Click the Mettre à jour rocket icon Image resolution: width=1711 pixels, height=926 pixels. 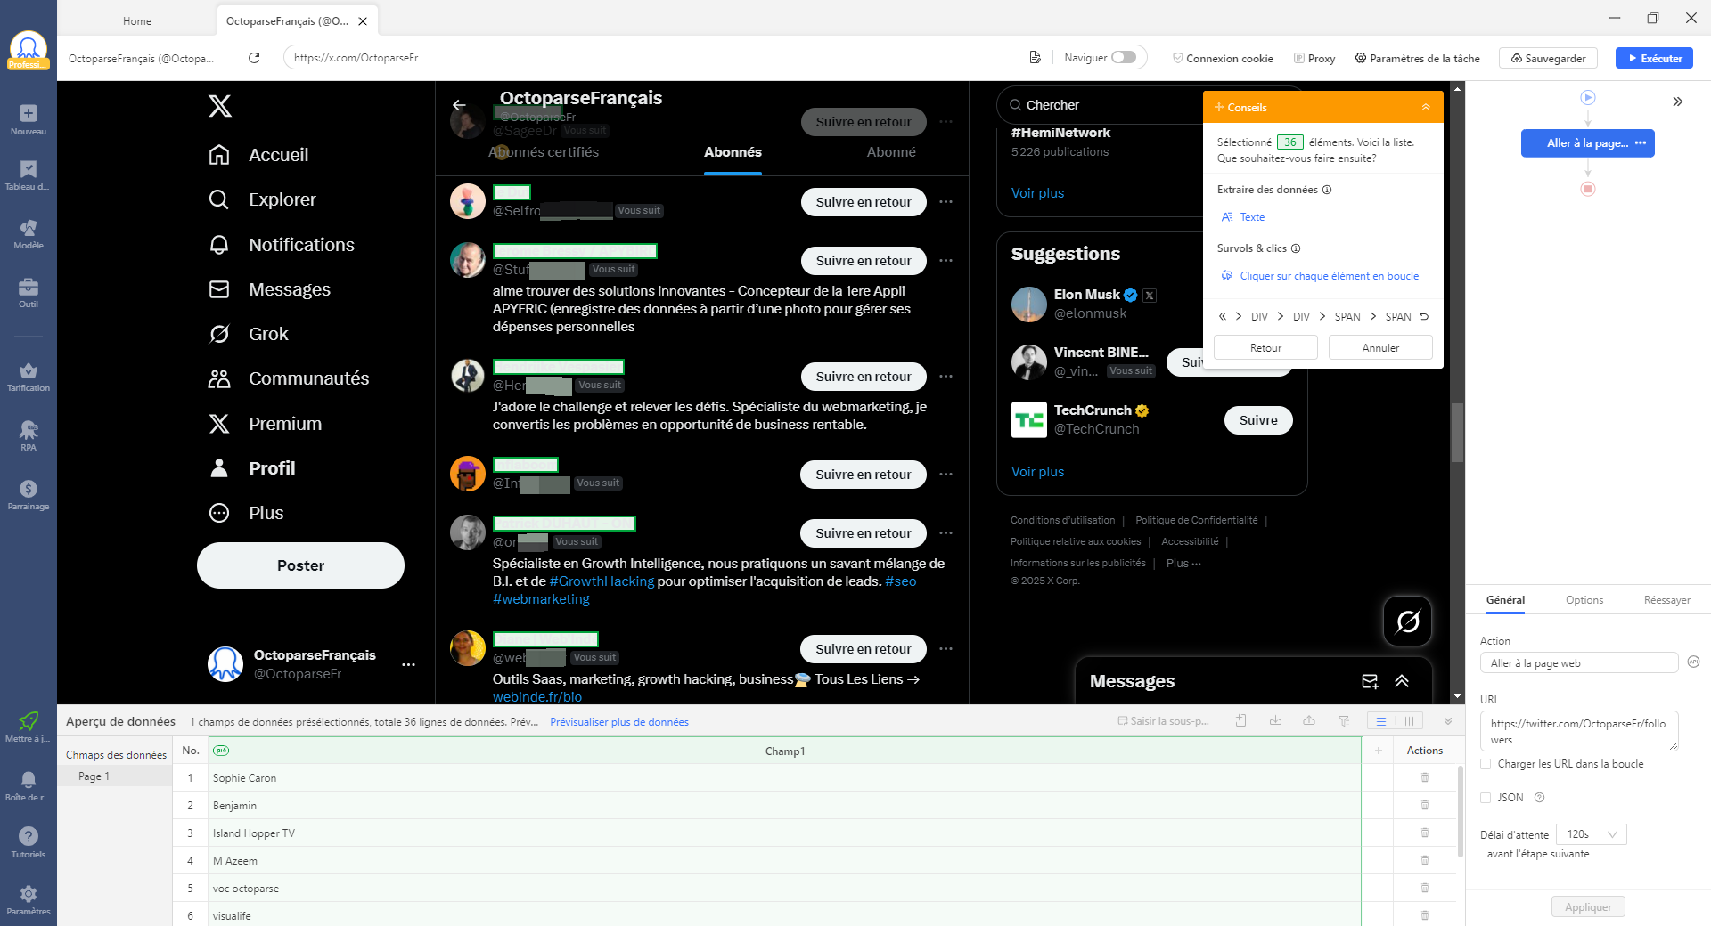tap(29, 727)
